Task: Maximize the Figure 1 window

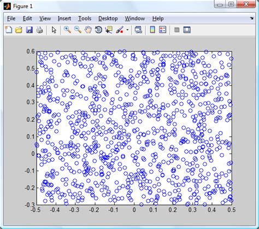Action: (x=231, y=4)
